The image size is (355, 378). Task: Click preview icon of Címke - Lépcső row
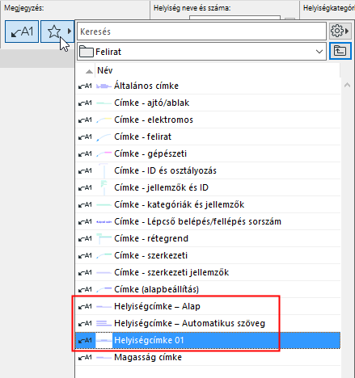pos(104,222)
